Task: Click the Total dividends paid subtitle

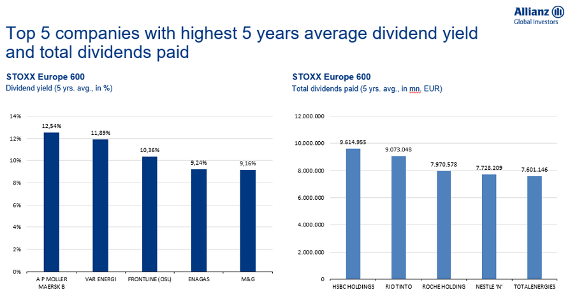Action: pos(367,88)
